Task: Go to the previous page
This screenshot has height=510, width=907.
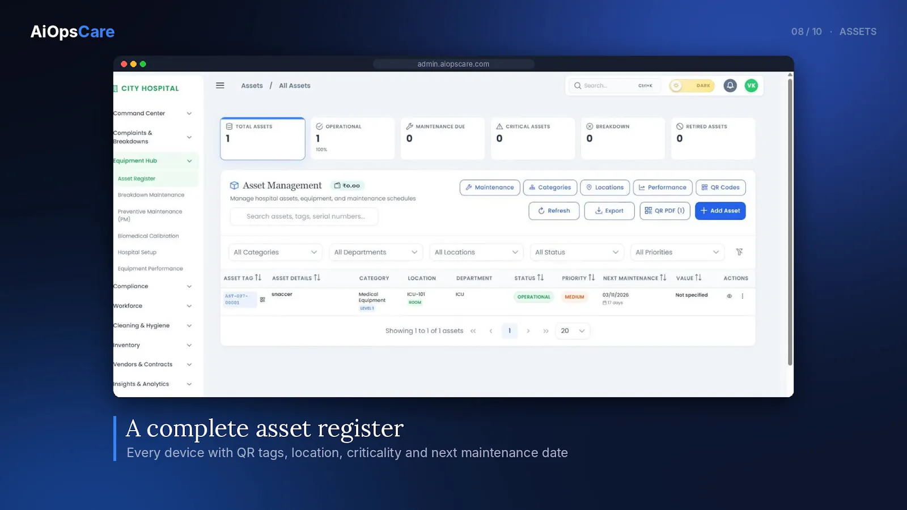Action: pyautogui.click(x=491, y=331)
